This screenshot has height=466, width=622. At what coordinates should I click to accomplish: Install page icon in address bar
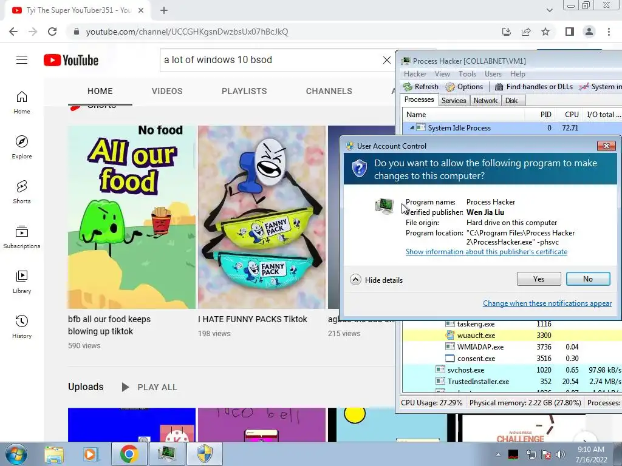click(x=506, y=32)
